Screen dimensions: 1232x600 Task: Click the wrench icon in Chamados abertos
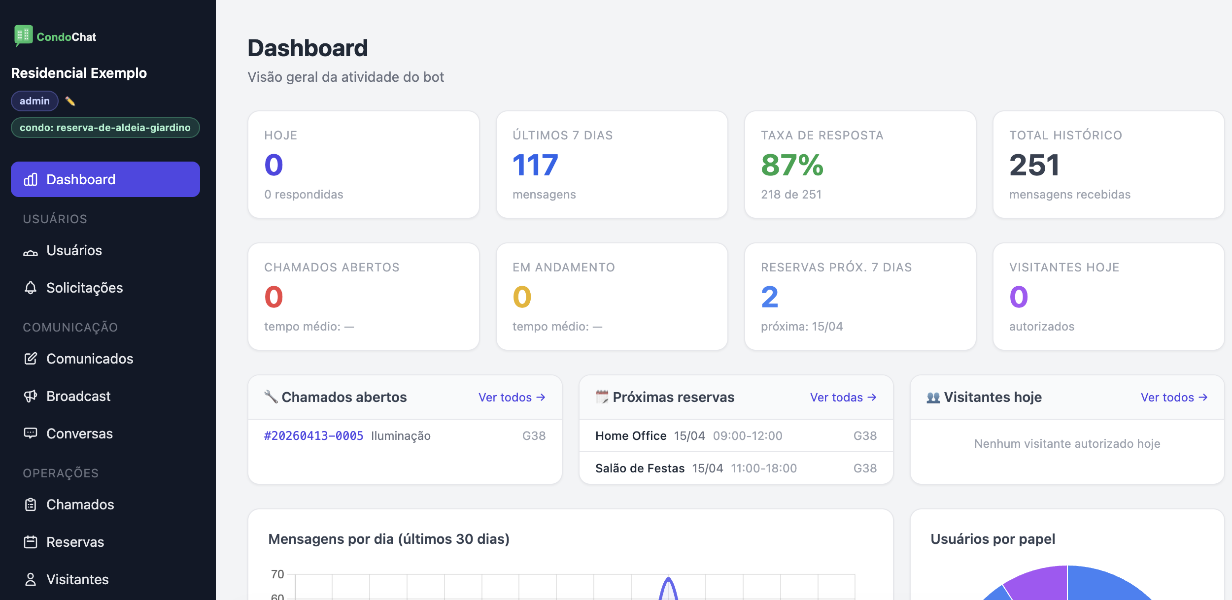coord(271,397)
